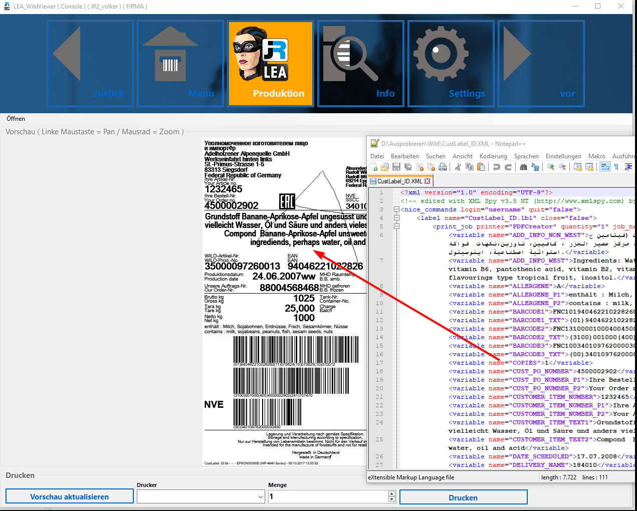
Task: Click the vor forward arrow tile
Action: tap(541, 64)
